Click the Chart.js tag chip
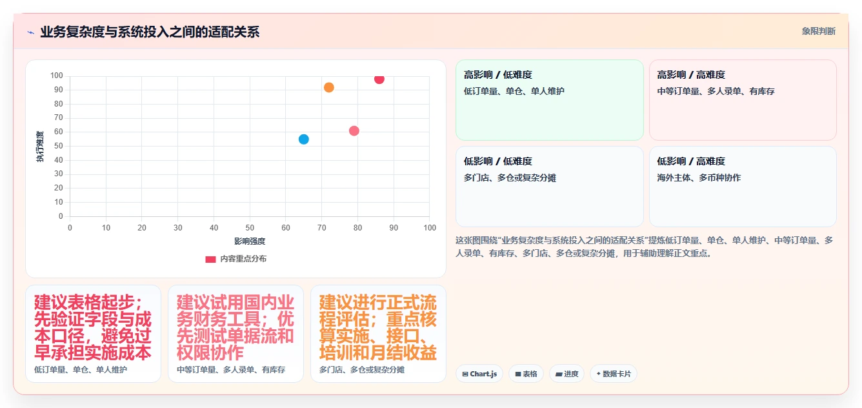The height and width of the screenshot is (408, 862). tap(479, 374)
